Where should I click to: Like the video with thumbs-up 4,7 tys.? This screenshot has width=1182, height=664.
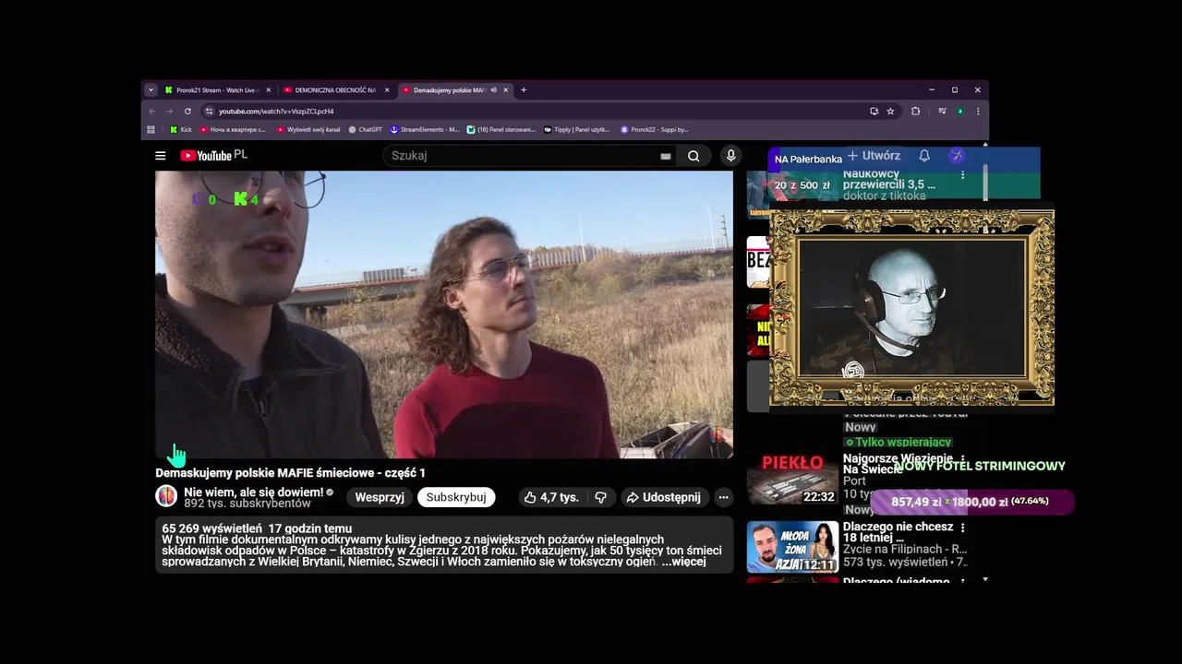(x=551, y=497)
